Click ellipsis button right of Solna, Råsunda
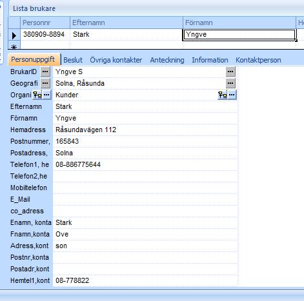This screenshot has height=301, width=304. pyautogui.click(x=230, y=83)
